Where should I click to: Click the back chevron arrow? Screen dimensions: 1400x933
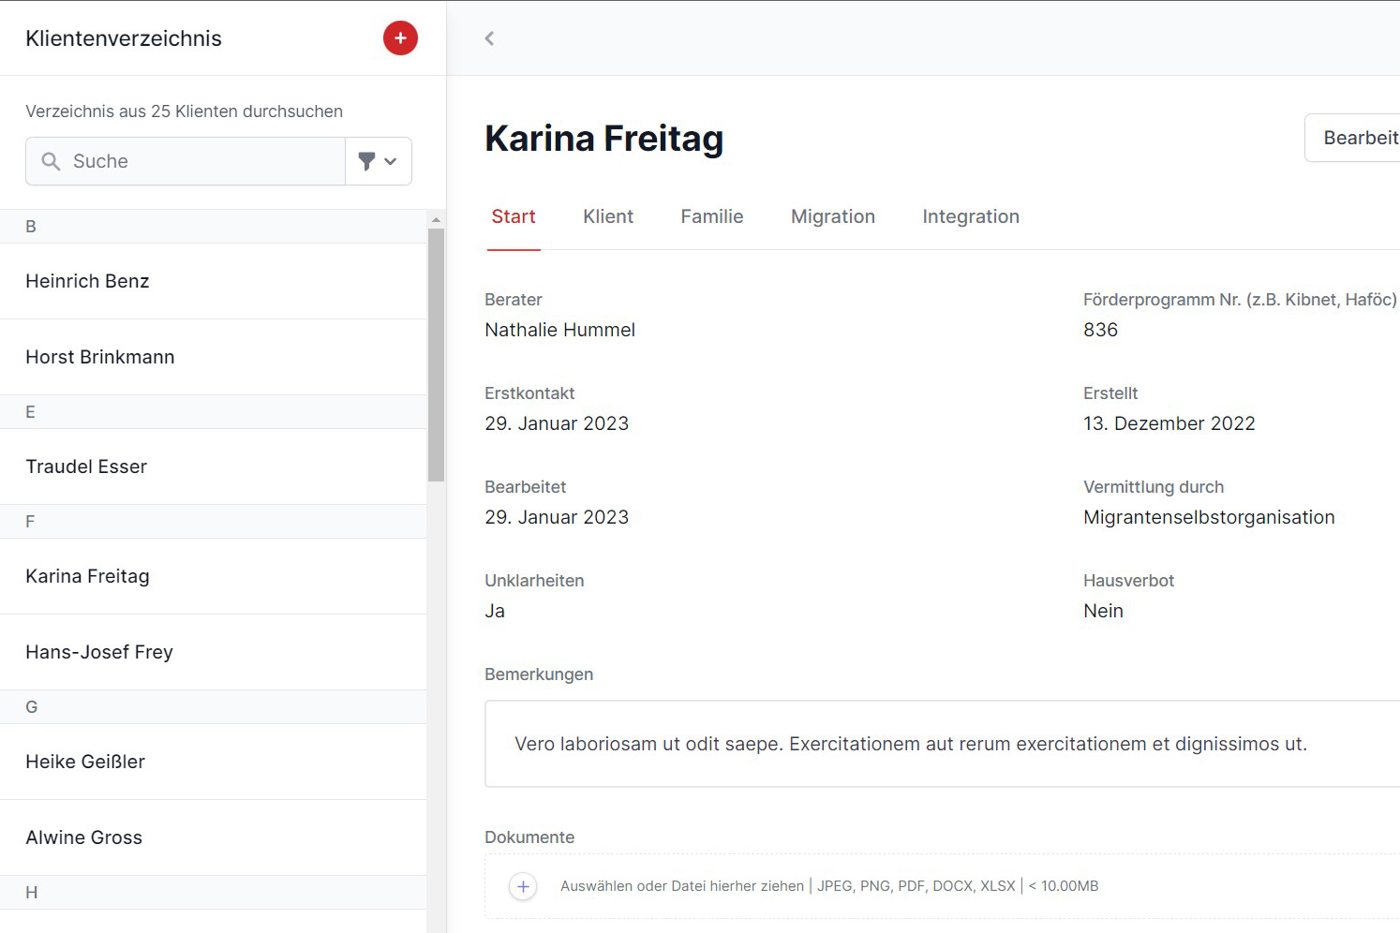click(489, 38)
